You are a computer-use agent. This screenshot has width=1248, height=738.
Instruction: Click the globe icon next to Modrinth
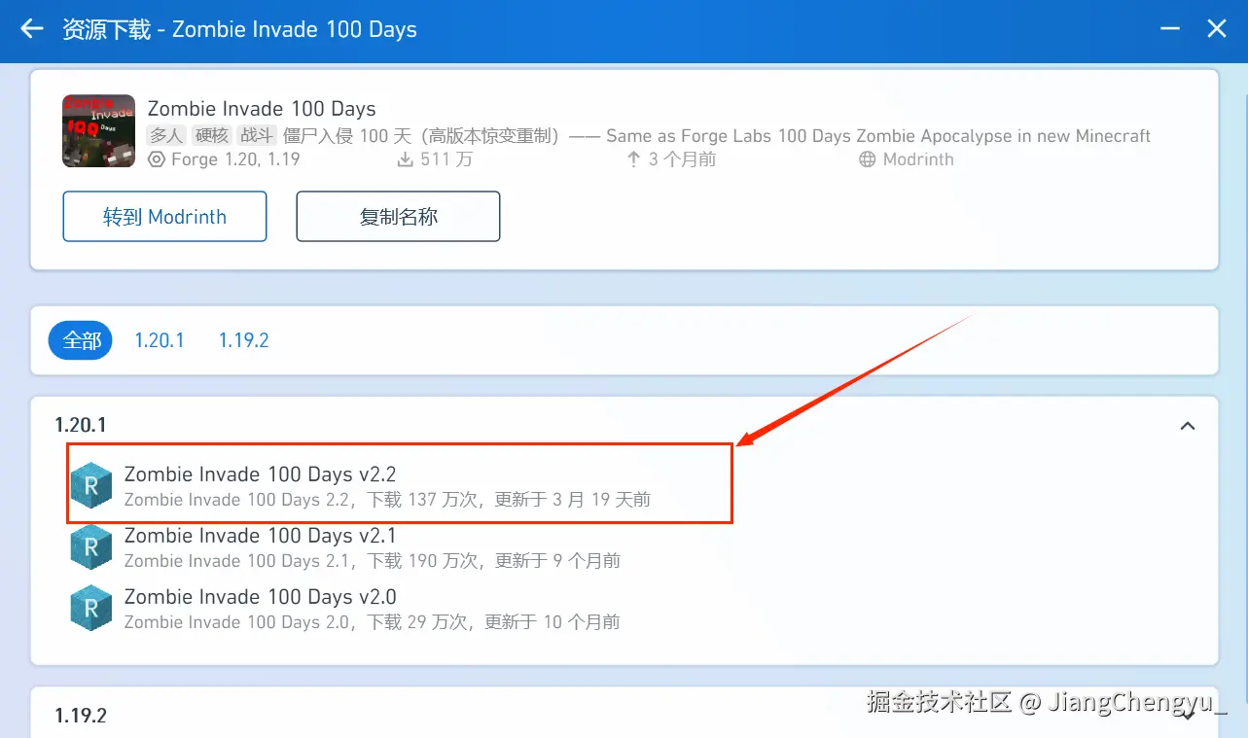click(x=868, y=159)
